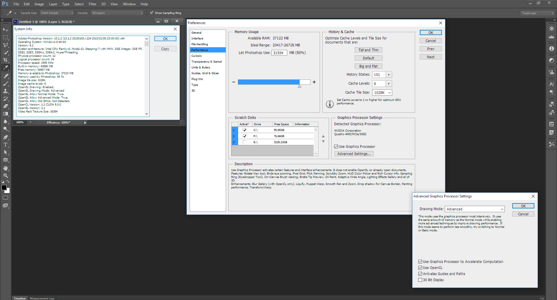557x300 pixels.
Task: Select the Lasso tool
Action: (6, 45)
